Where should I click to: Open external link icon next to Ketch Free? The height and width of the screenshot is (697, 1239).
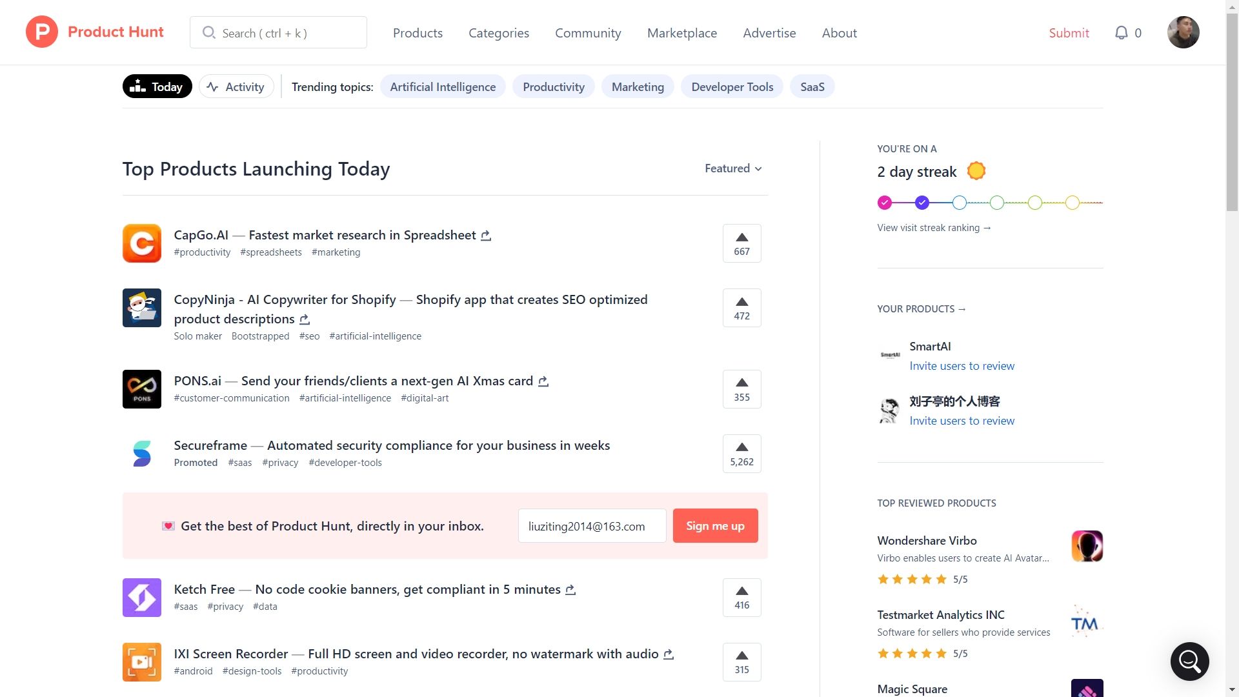[x=570, y=590]
